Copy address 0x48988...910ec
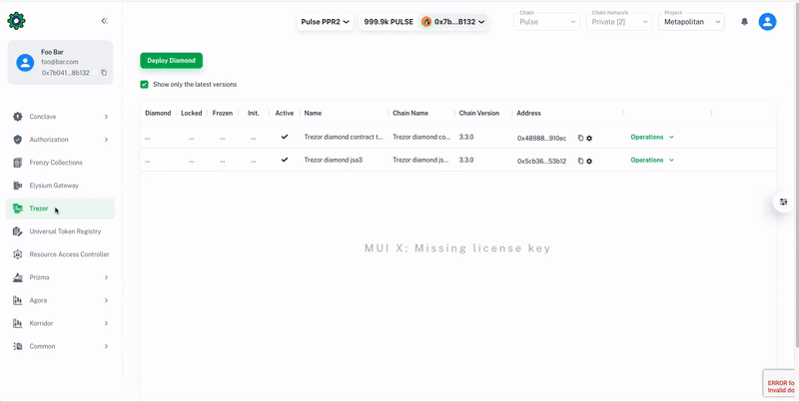 [580, 138]
